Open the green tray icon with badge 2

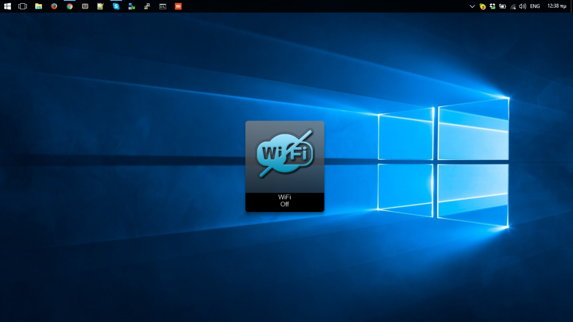(x=483, y=6)
